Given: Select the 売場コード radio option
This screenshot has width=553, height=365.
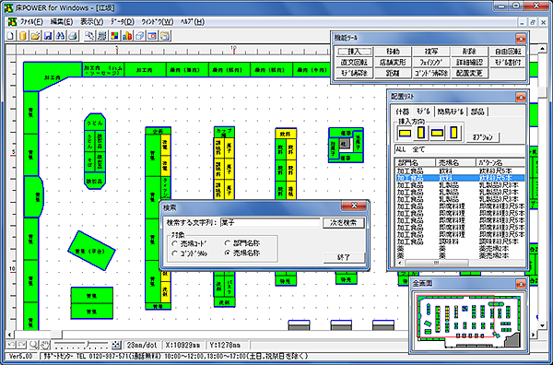Looking at the screenshot, I should pyautogui.click(x=188, y=243).
